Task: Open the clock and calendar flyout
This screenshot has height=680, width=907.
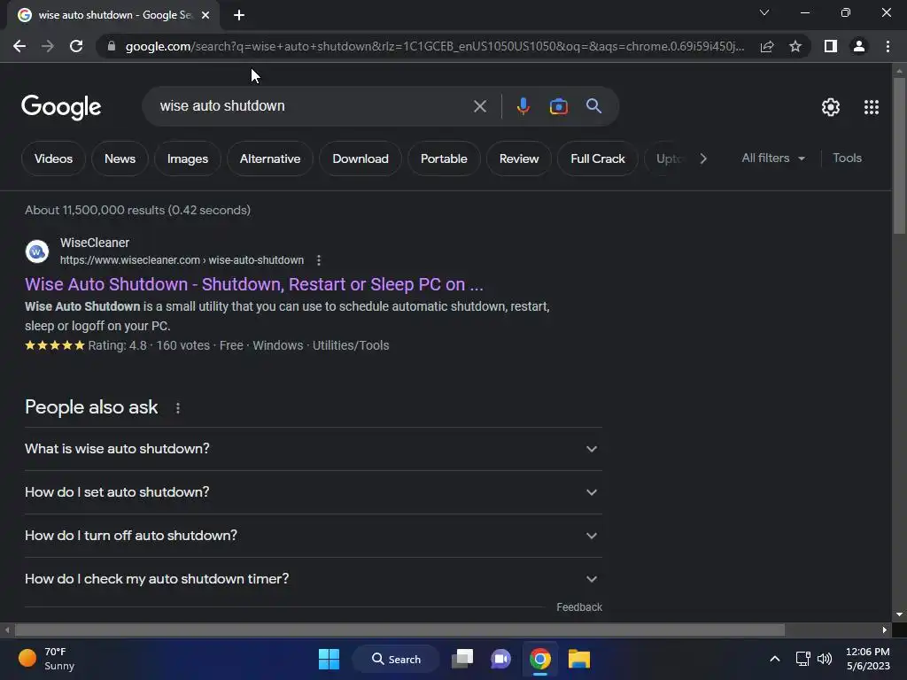Action: click(x=868, y=659)
